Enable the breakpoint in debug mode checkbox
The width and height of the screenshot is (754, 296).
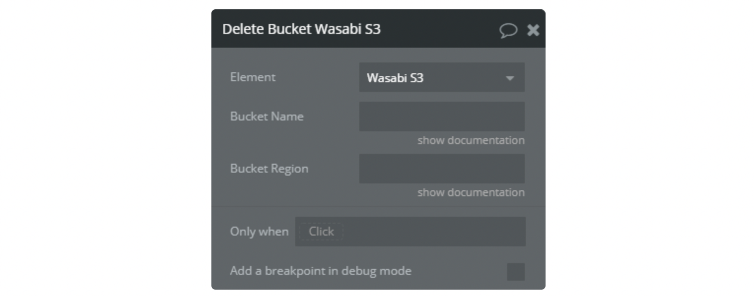(515, 271)
